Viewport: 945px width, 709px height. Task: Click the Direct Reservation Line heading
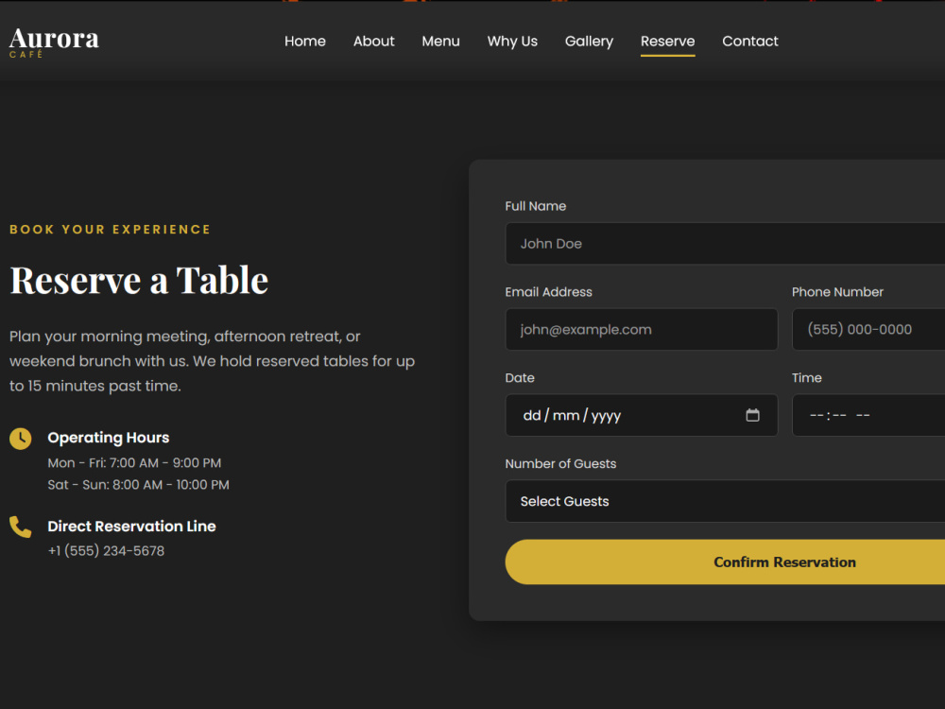[131, 527]
